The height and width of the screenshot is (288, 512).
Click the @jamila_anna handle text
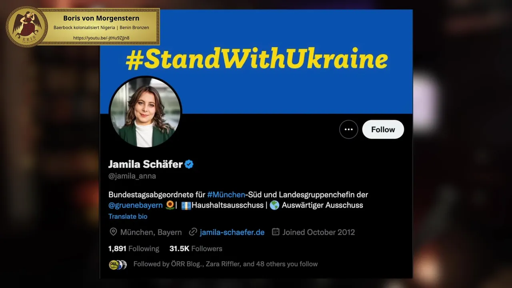coord(132,176)
